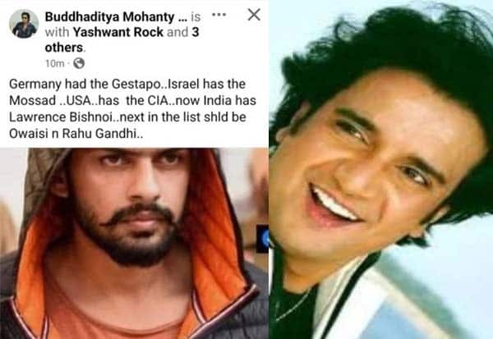Click the word 'Mossad' in the post
Screen dimensions: 493x339
[x=32, y=100]
